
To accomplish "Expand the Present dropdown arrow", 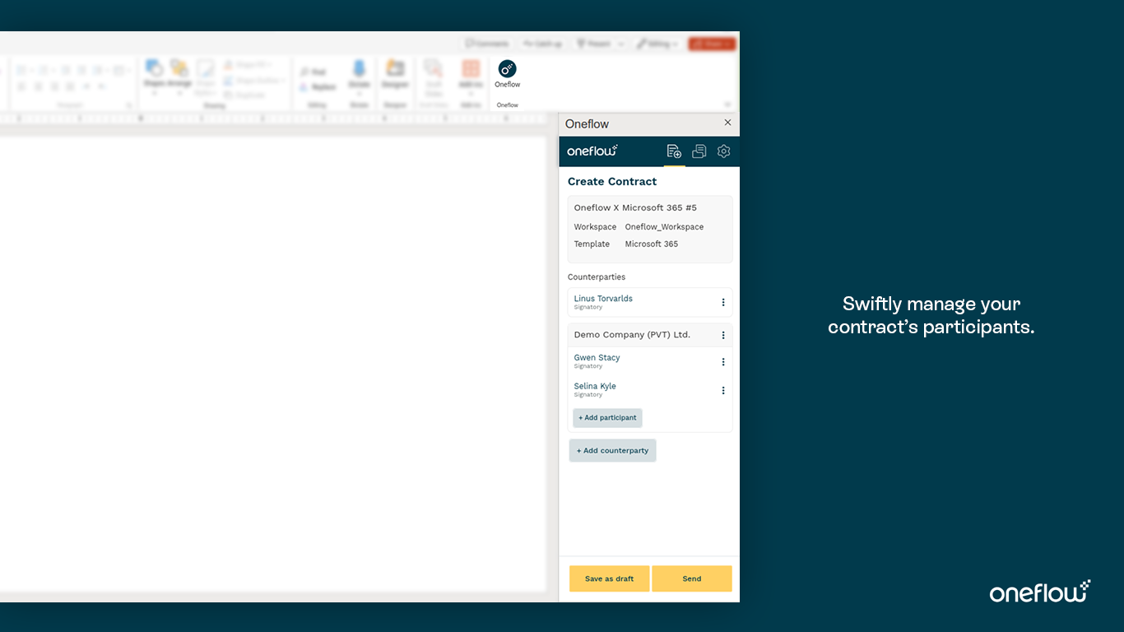I will (x=621, y=44).
